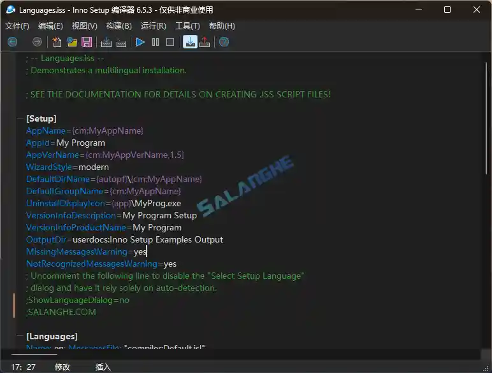Click the [Languages] section header text
Image resolution: width=492 pixels, height=373 pixels.
pyautogui.click(x=52, y=336)
